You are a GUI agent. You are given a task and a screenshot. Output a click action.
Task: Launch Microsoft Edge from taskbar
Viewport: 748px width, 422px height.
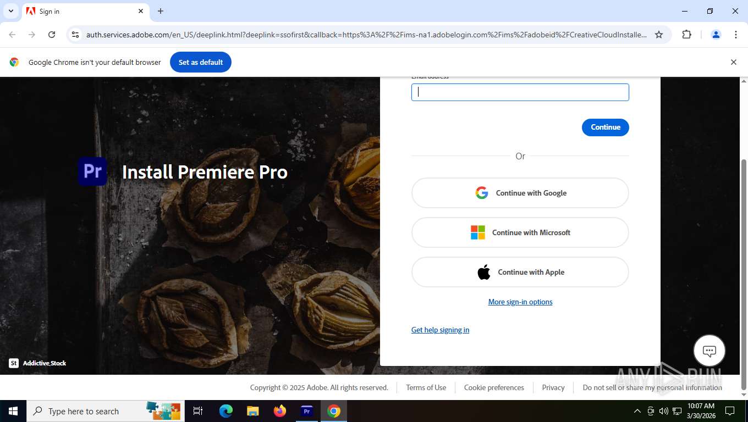(226, 411)
